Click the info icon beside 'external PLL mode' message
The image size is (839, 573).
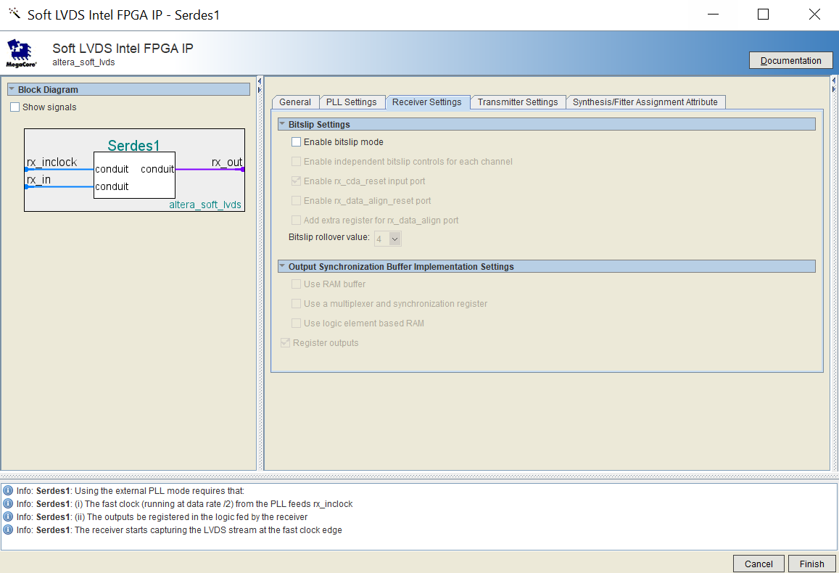[8, 490]
